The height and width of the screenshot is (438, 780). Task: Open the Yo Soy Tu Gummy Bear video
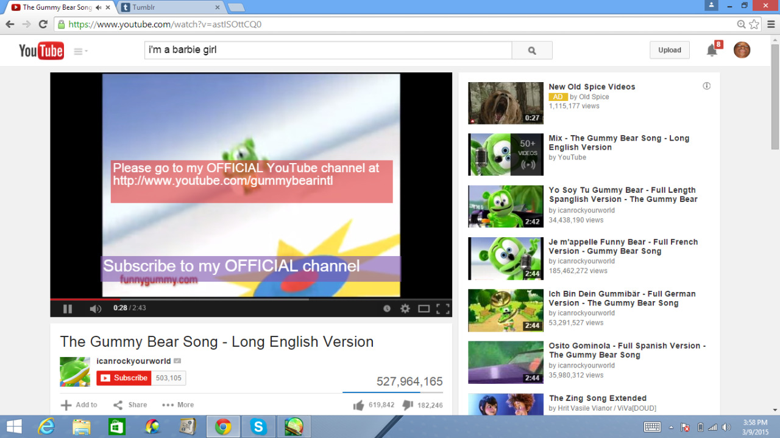[623, 195]
